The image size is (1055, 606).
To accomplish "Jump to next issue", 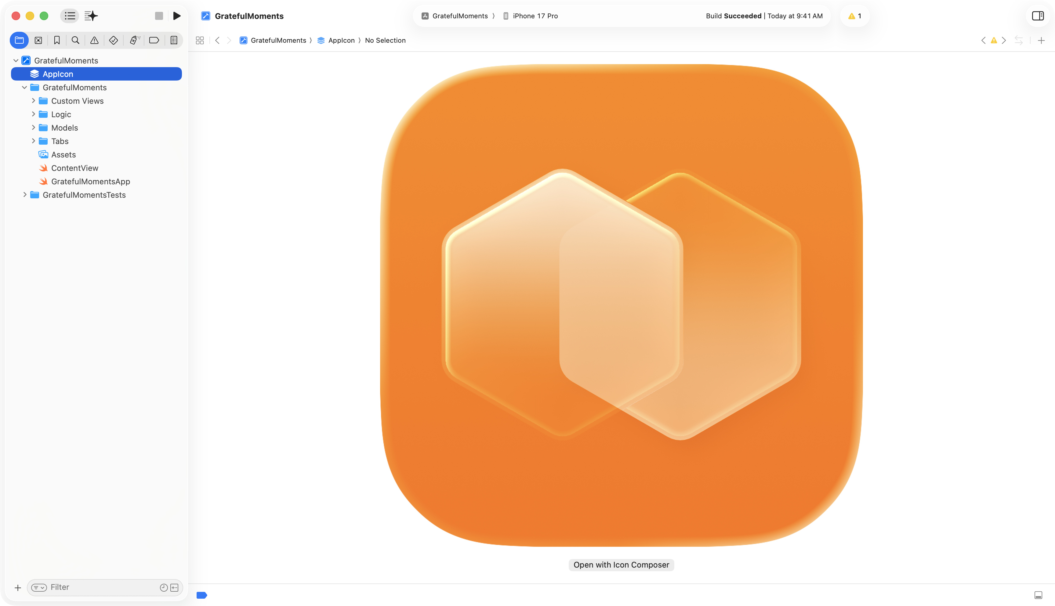I will coord(1004,40).
